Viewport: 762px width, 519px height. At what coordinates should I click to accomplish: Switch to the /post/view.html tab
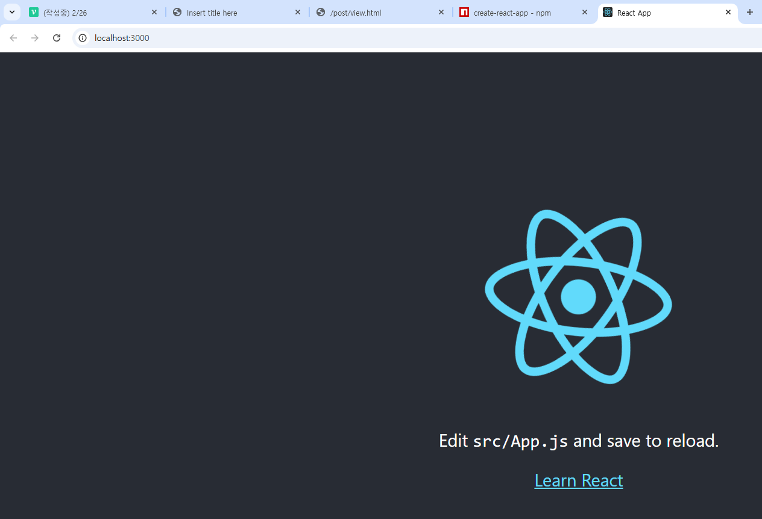[380, 13]
